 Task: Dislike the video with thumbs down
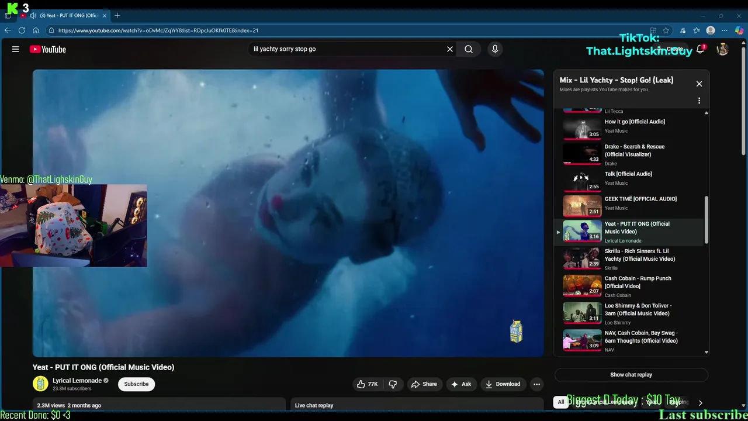point(393,384)
